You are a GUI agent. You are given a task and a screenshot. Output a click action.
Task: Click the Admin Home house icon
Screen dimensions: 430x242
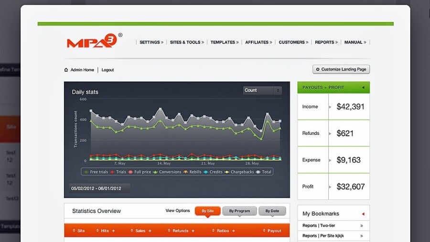point(66,70)
